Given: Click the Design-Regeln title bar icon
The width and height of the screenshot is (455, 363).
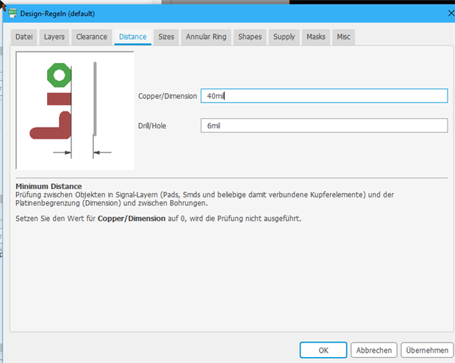Looking at the screenshot, I should 12,13.
